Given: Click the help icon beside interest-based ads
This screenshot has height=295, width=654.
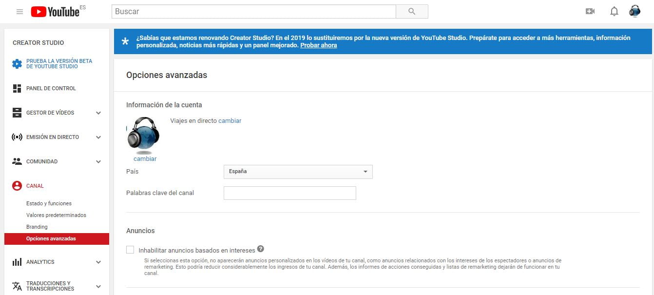Looking at the screenshot, I should [261, 249].
